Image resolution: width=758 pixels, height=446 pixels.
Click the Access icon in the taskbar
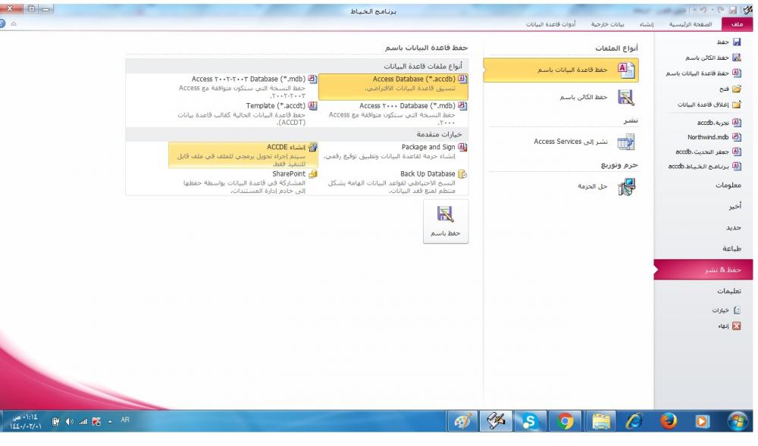pos(496,421)
